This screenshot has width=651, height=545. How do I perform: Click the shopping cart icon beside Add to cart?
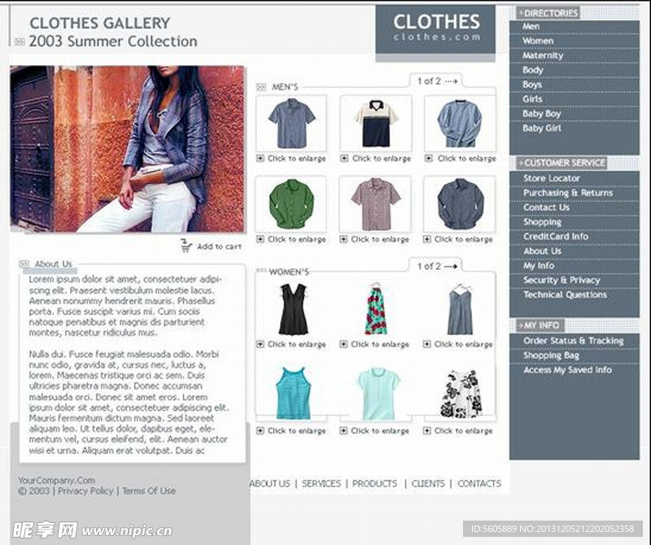(186, 246)
